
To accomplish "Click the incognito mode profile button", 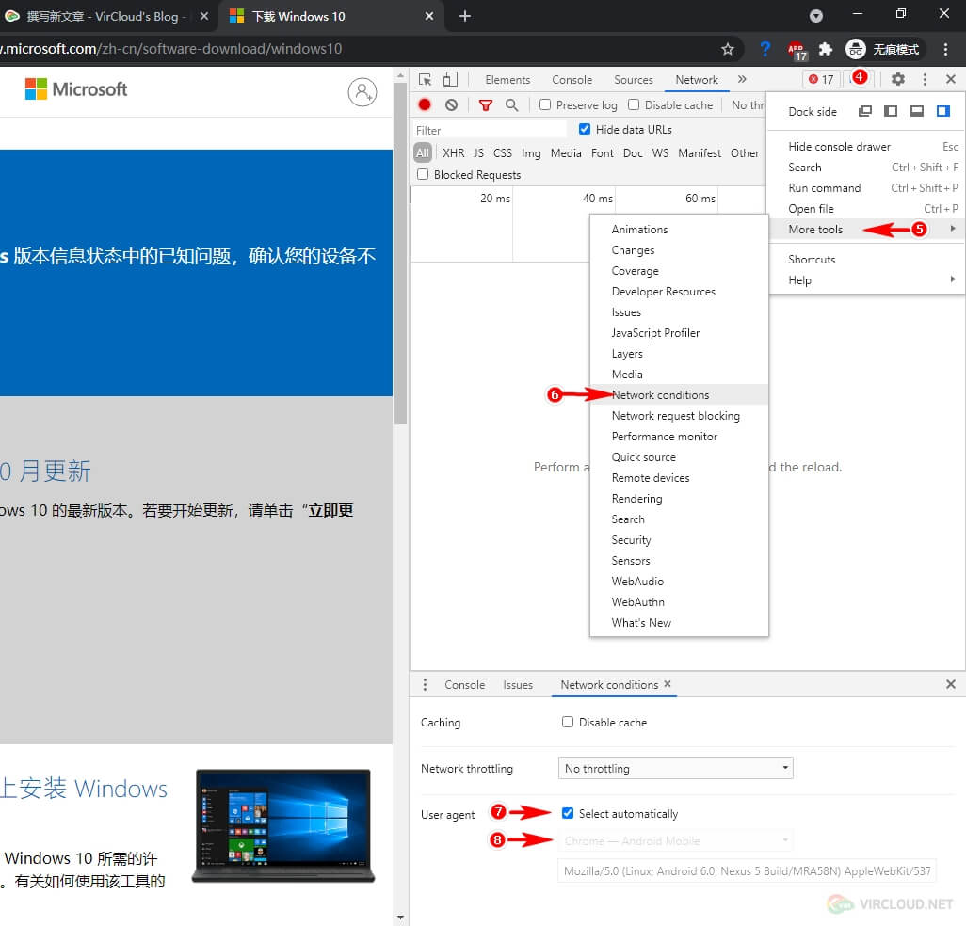I will click(x=883, y=49).
